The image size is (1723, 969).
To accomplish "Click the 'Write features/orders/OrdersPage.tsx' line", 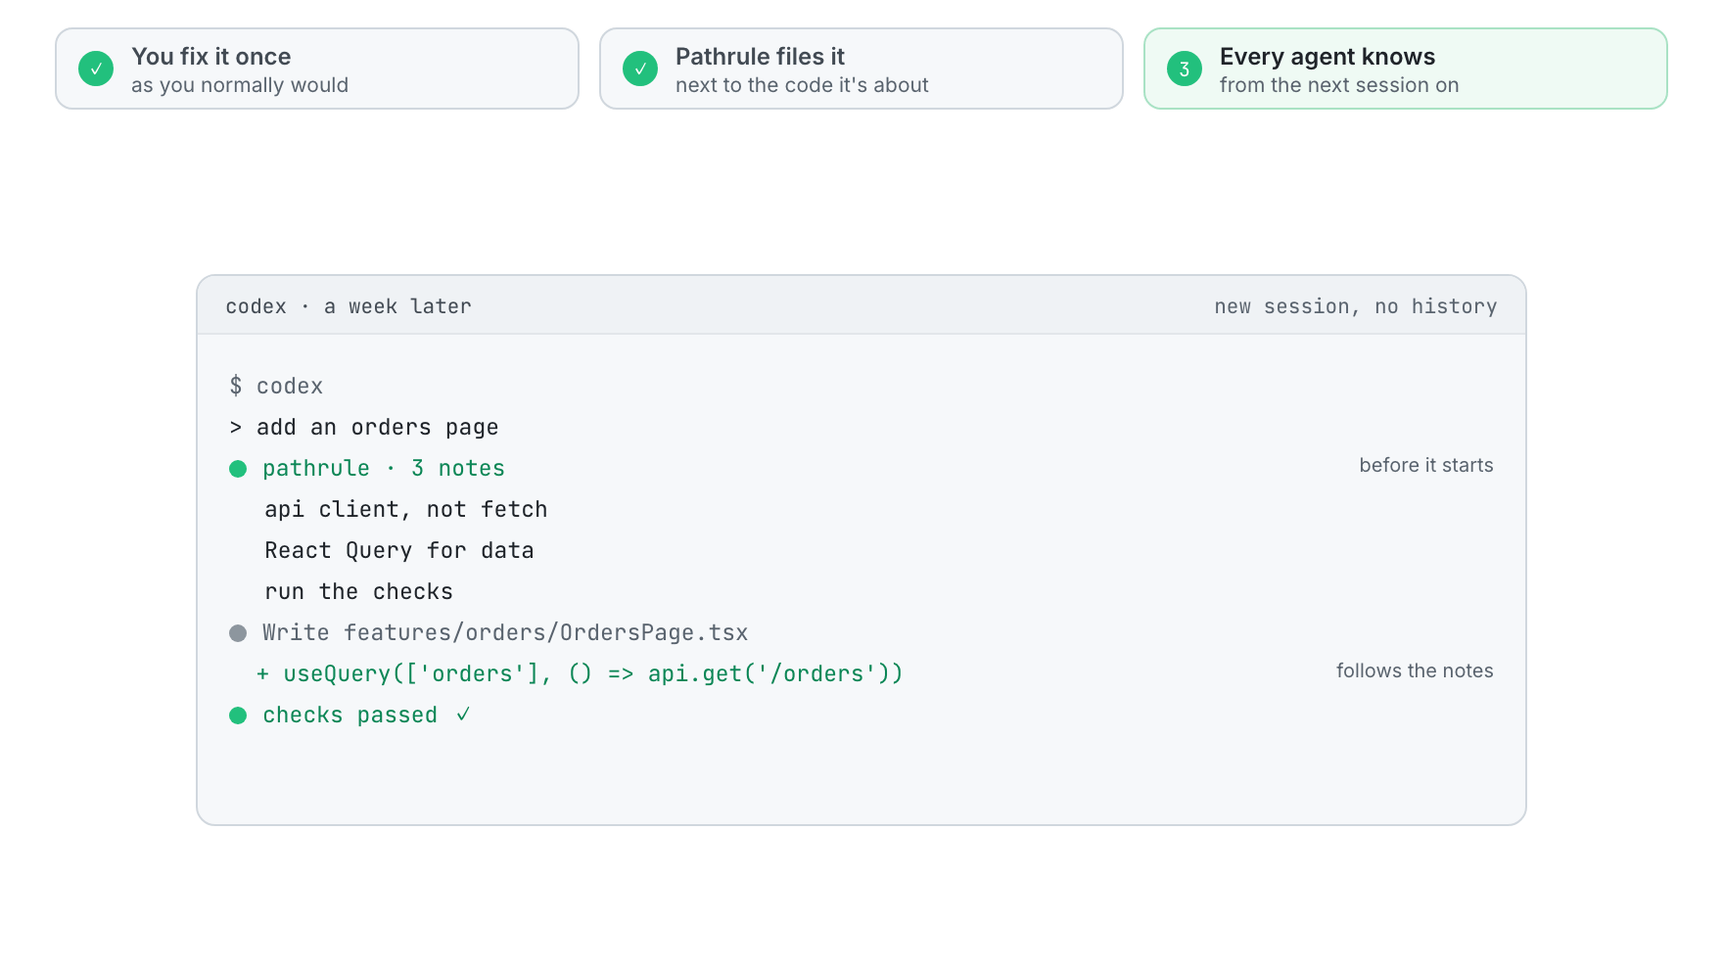I will [505, 632].
